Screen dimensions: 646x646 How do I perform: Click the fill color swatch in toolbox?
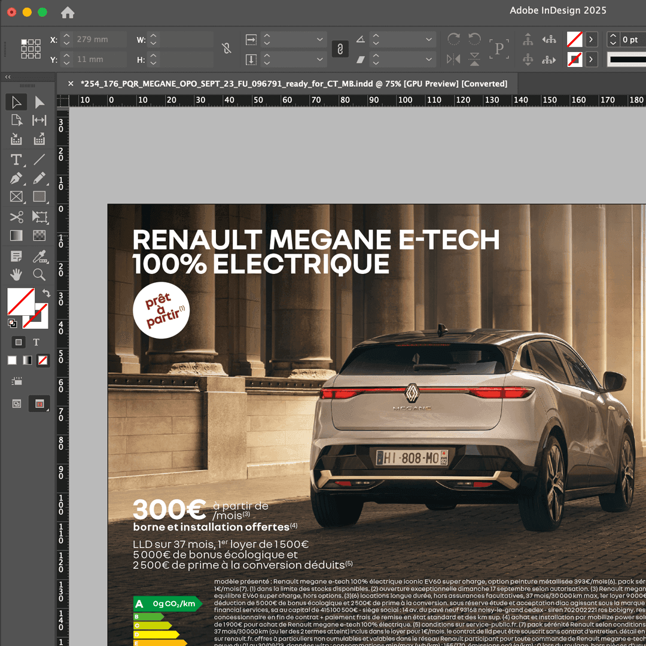click(20, 301)
